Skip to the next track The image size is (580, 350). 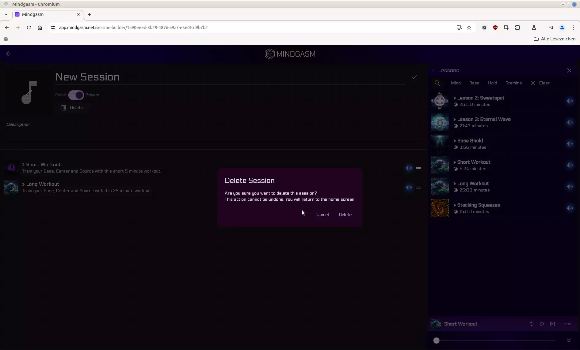point(552,324)
